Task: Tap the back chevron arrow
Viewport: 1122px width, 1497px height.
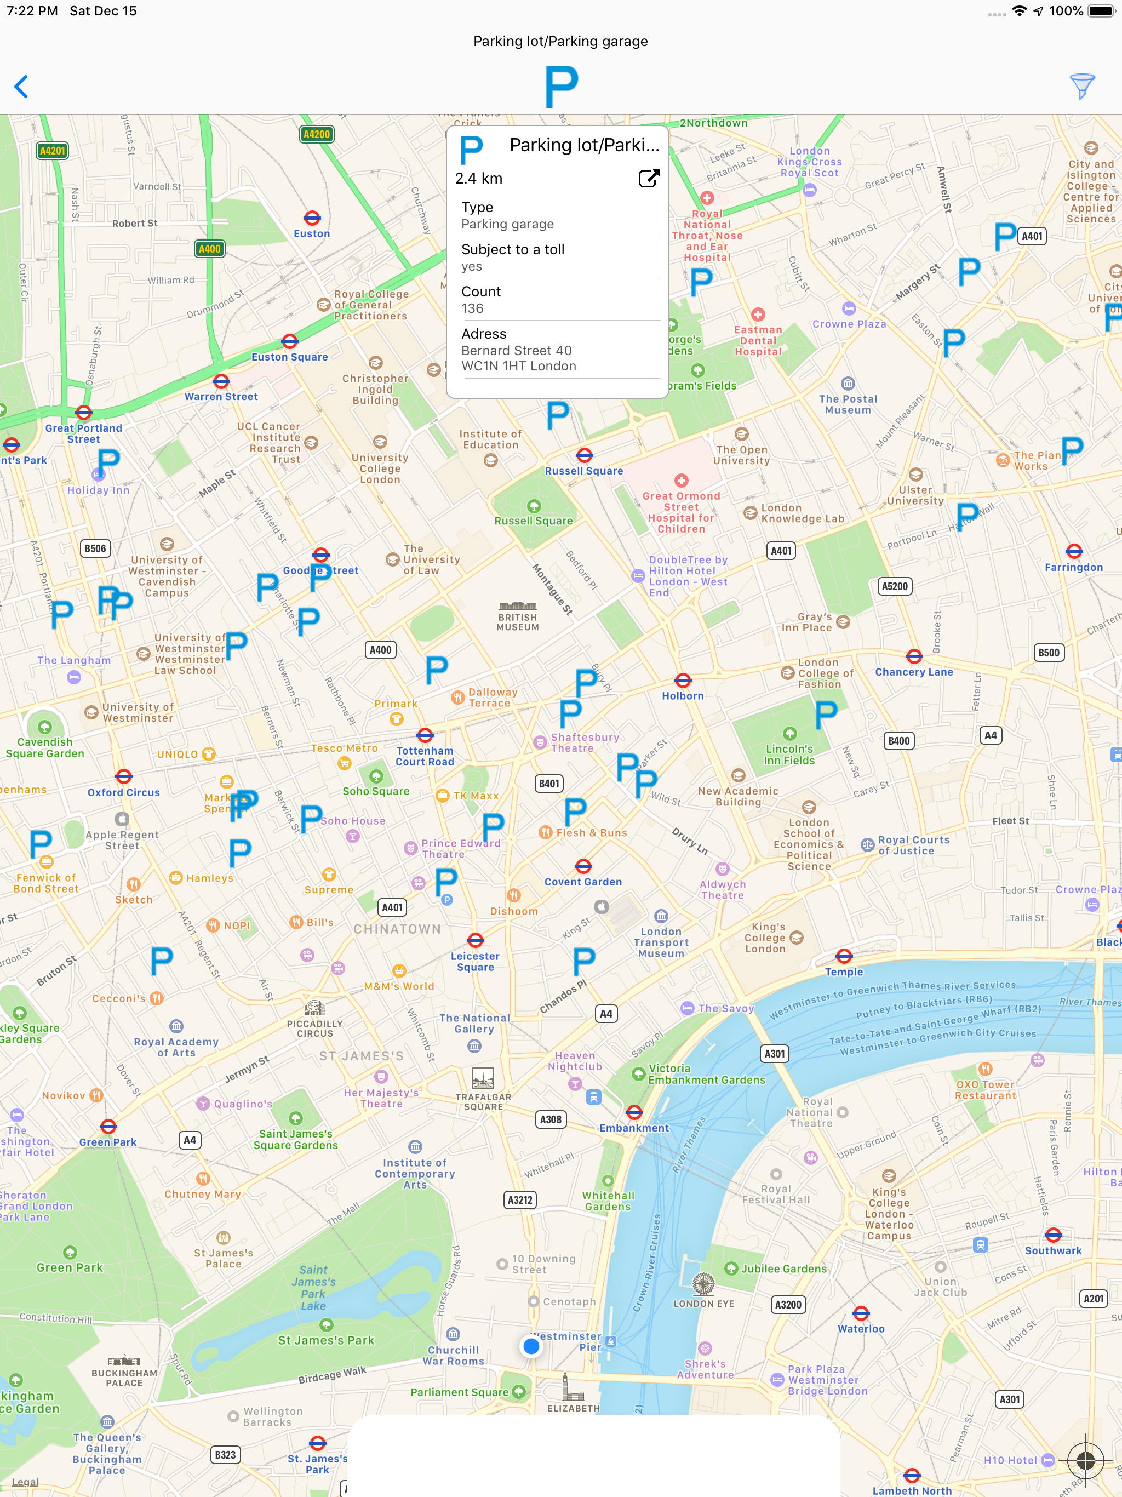Action: (x=22, y=87)
